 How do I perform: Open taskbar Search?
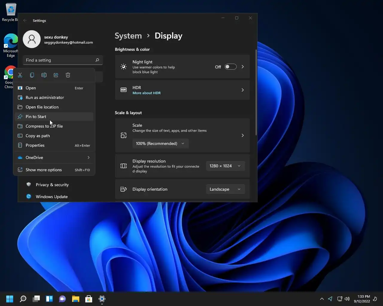[23, 299]
